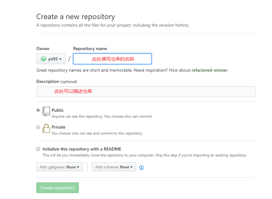Click the Public repository book icon
This screenshot has width=272, height=199.
pyautogui.click(x=46, y=112)
